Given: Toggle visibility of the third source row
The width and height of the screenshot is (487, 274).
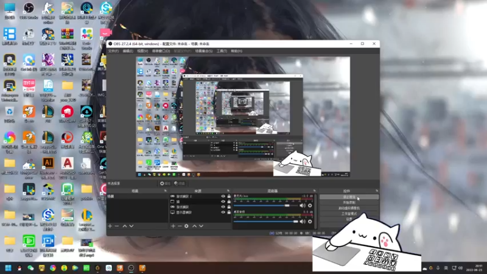Looking at the screenshot, I should (223, 207).
